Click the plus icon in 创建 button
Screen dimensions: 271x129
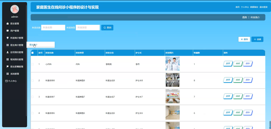tap(255, 39)
